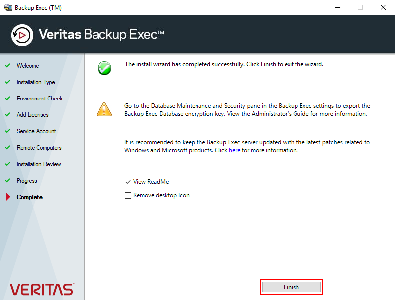Select the Progress step in the sidebar
The height and width of the screenshot is (301, 395).
[x=27, y=181]
